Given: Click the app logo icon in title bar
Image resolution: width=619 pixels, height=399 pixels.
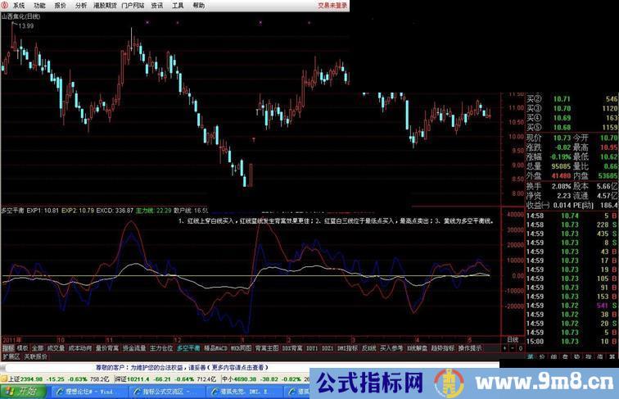Looking at the screenshot, I should point(5,5).
